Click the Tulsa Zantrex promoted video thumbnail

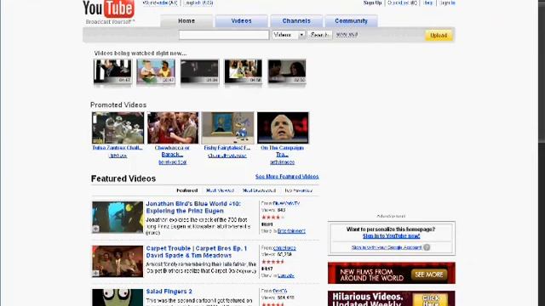click(118, 127)
